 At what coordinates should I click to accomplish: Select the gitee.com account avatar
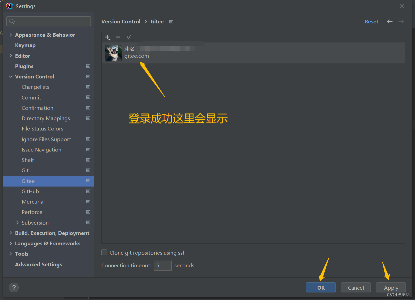[x=113, y=53]
